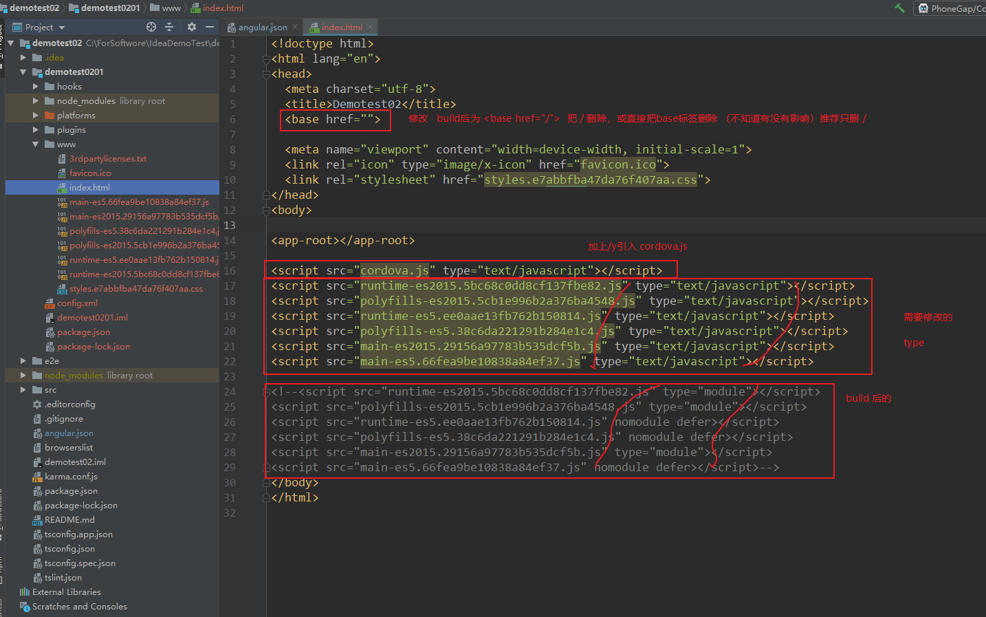Click demotest0201 breadcrumb in navigation bar
Image resolution: width=986 pixels, height=617 pixels.
tap(105, 8)
